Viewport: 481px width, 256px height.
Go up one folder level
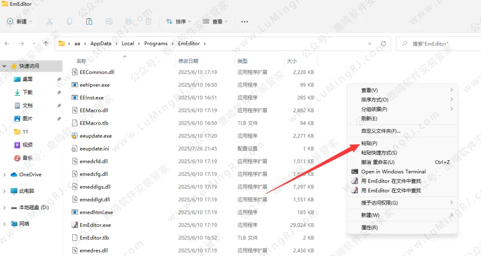click(45, 44)
